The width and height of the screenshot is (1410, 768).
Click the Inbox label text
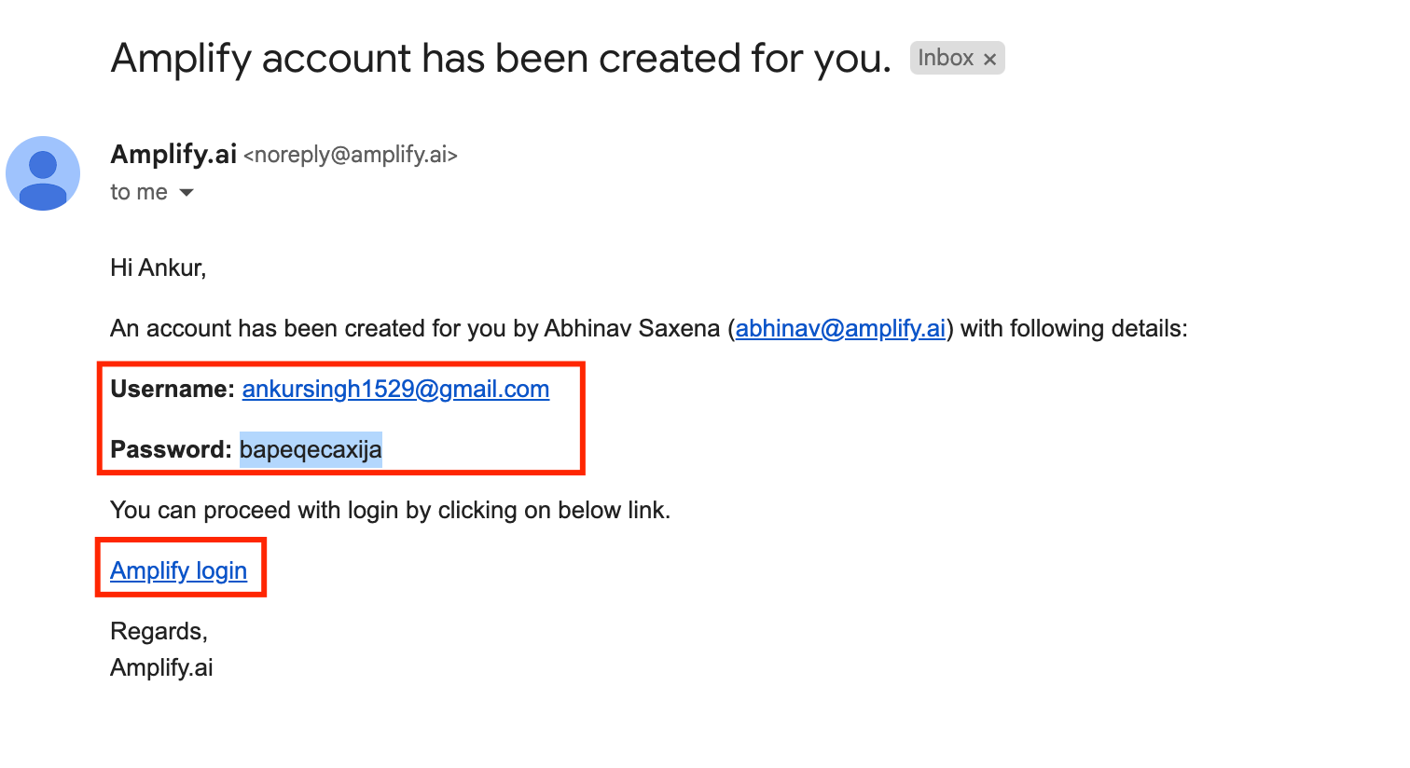(946, 58)
